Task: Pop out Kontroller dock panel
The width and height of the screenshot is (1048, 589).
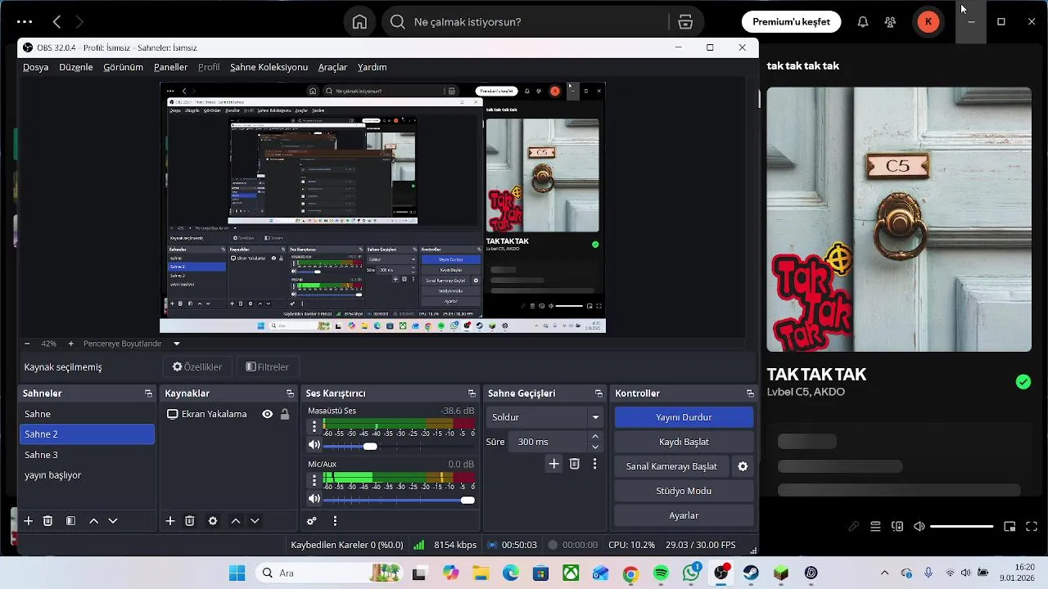Action: click(x=750, y=393)
